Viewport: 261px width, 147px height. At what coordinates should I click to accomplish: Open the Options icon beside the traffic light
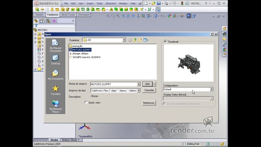tap(187, 3)
